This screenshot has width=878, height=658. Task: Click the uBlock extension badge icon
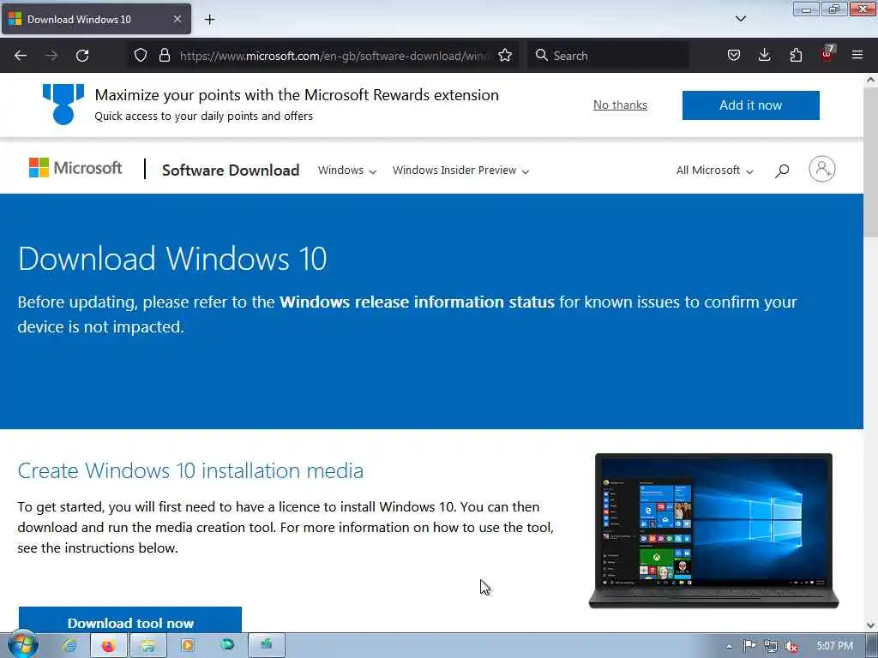click(827, 54)
